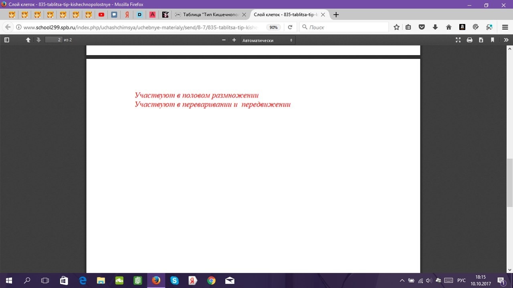Bookmark this page with star icon
Viewport: 513px width, 288px height.
[x=396, y=27]
